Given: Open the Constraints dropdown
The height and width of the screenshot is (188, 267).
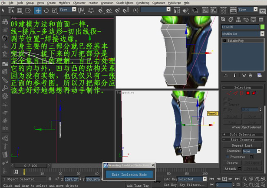Looking at the screenshot, I should tap(251, 151).
